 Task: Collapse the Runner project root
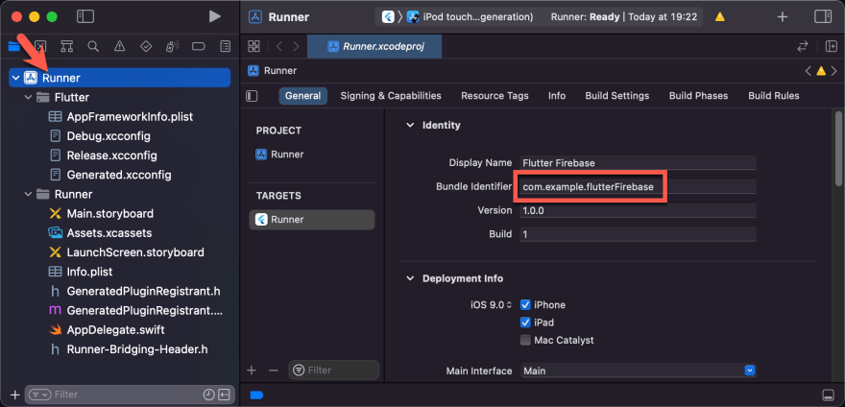tap(15, 78)
